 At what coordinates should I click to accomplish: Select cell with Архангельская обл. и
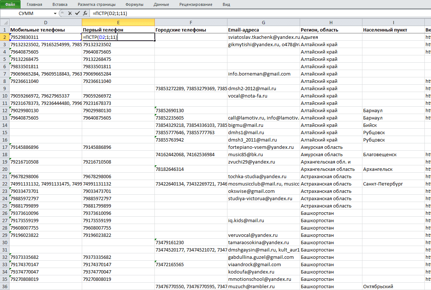pos(331,162)
